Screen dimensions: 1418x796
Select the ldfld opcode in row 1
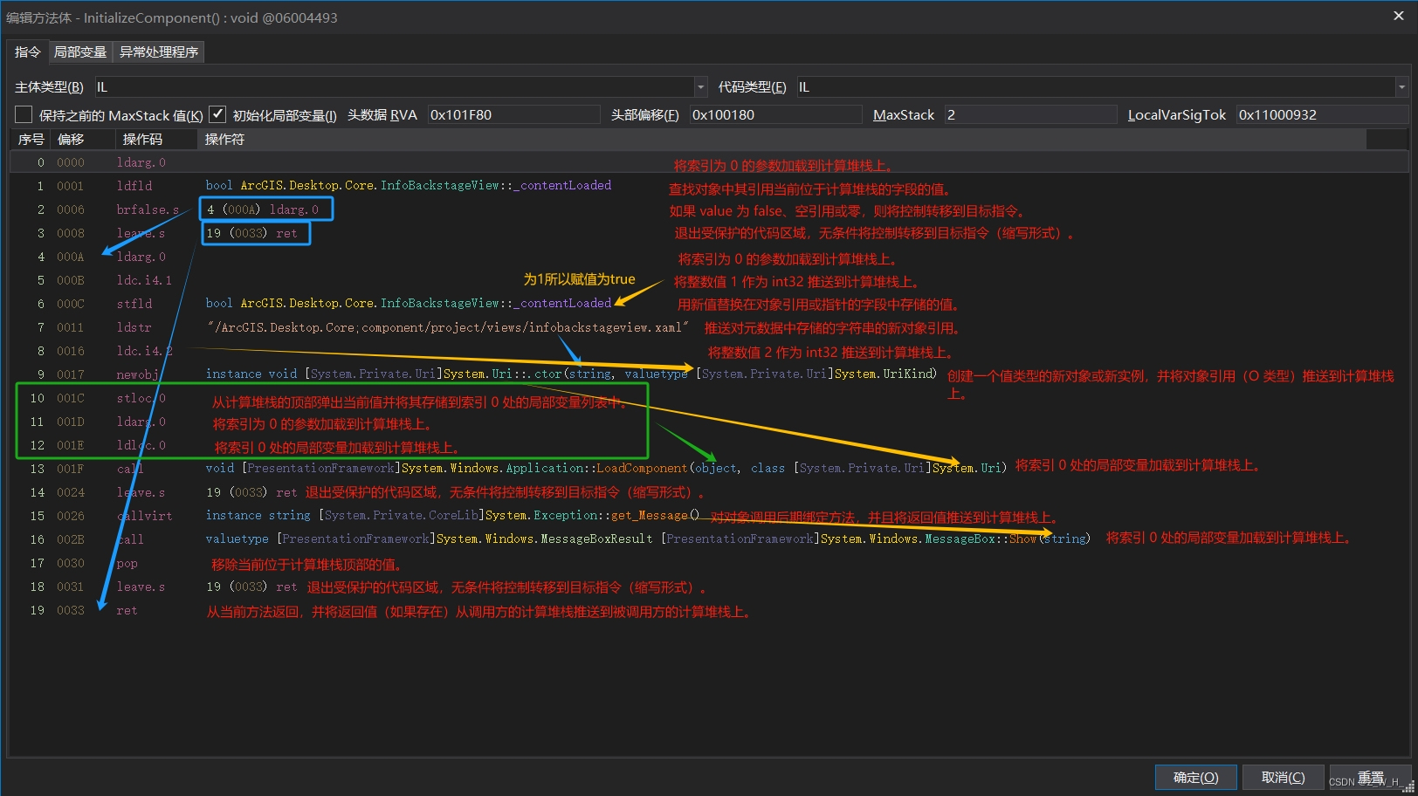[x=134, y=186]
